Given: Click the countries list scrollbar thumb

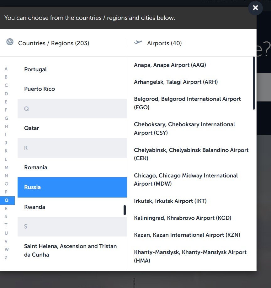Looking at the screenshot, I should click(125, 210).
